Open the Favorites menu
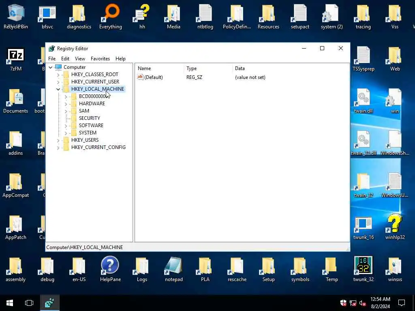The height and width of the screenshot is (311, 415). coord(100,59)
